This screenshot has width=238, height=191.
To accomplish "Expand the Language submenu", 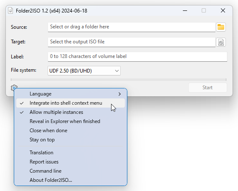I will pos(71,94).
